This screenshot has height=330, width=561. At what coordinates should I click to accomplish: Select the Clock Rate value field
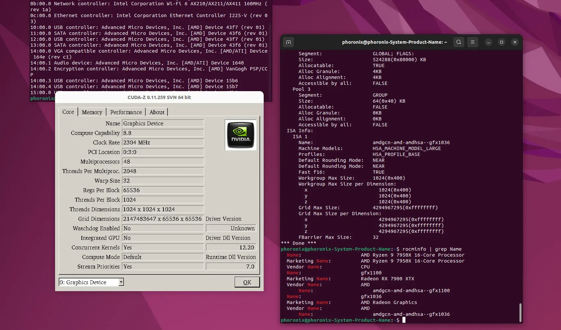pos(163,142)
